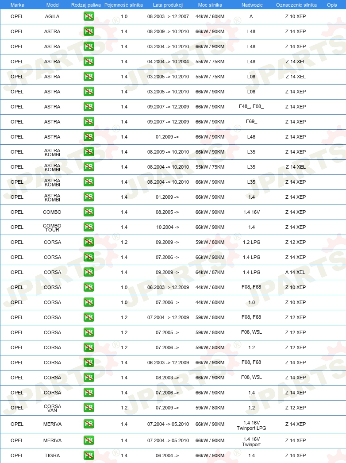Viewport: 346px width, 463px height.
Task: Click the Marka column header
Action: (x=17, y=5)
